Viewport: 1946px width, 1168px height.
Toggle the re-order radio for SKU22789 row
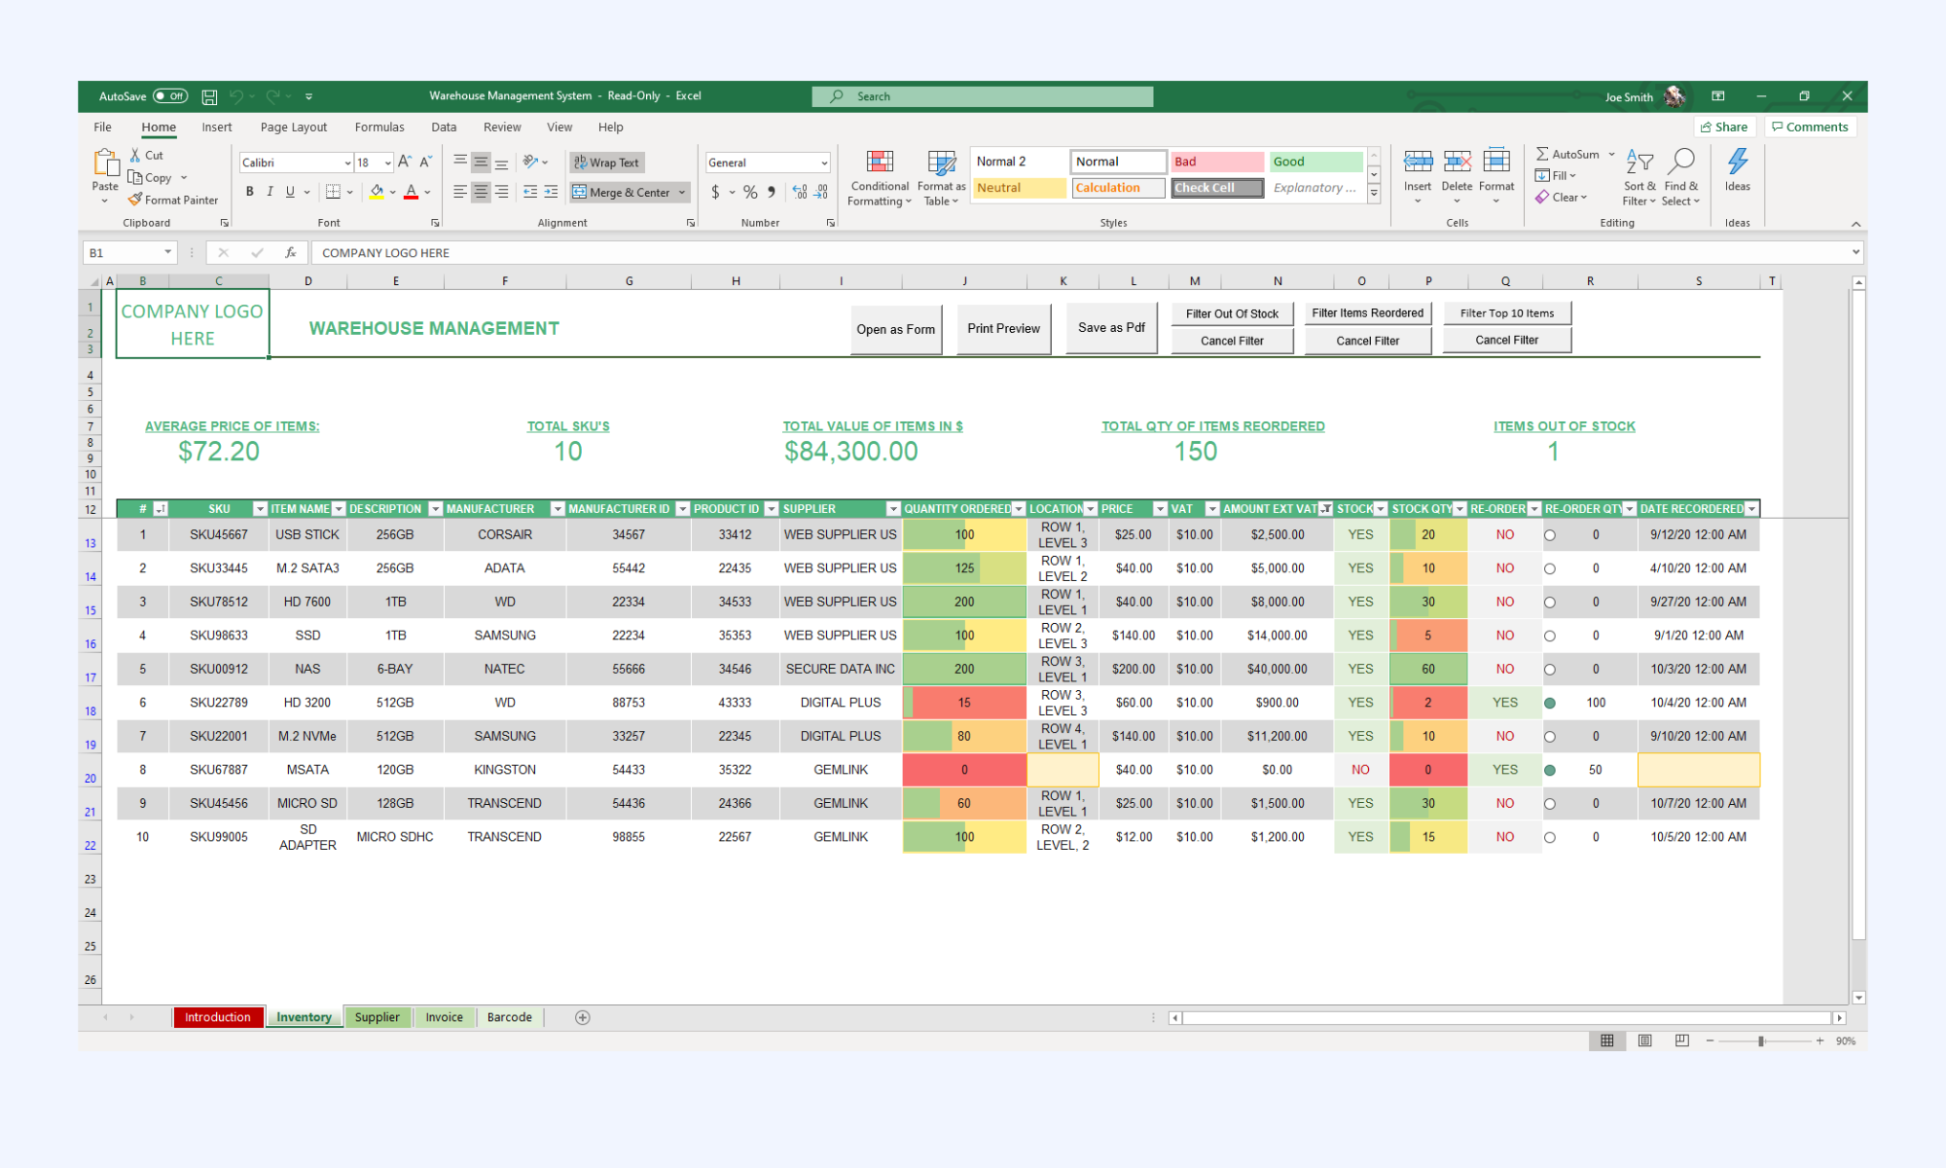click(x=1550, y=703)
